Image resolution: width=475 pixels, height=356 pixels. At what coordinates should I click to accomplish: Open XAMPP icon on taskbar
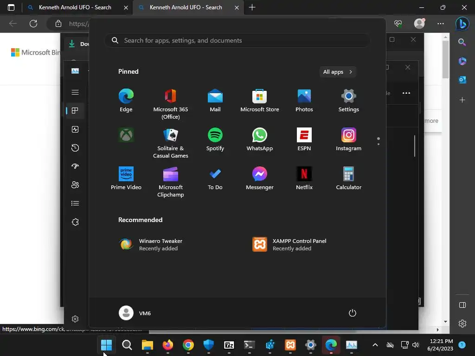[x=290, y=344]
